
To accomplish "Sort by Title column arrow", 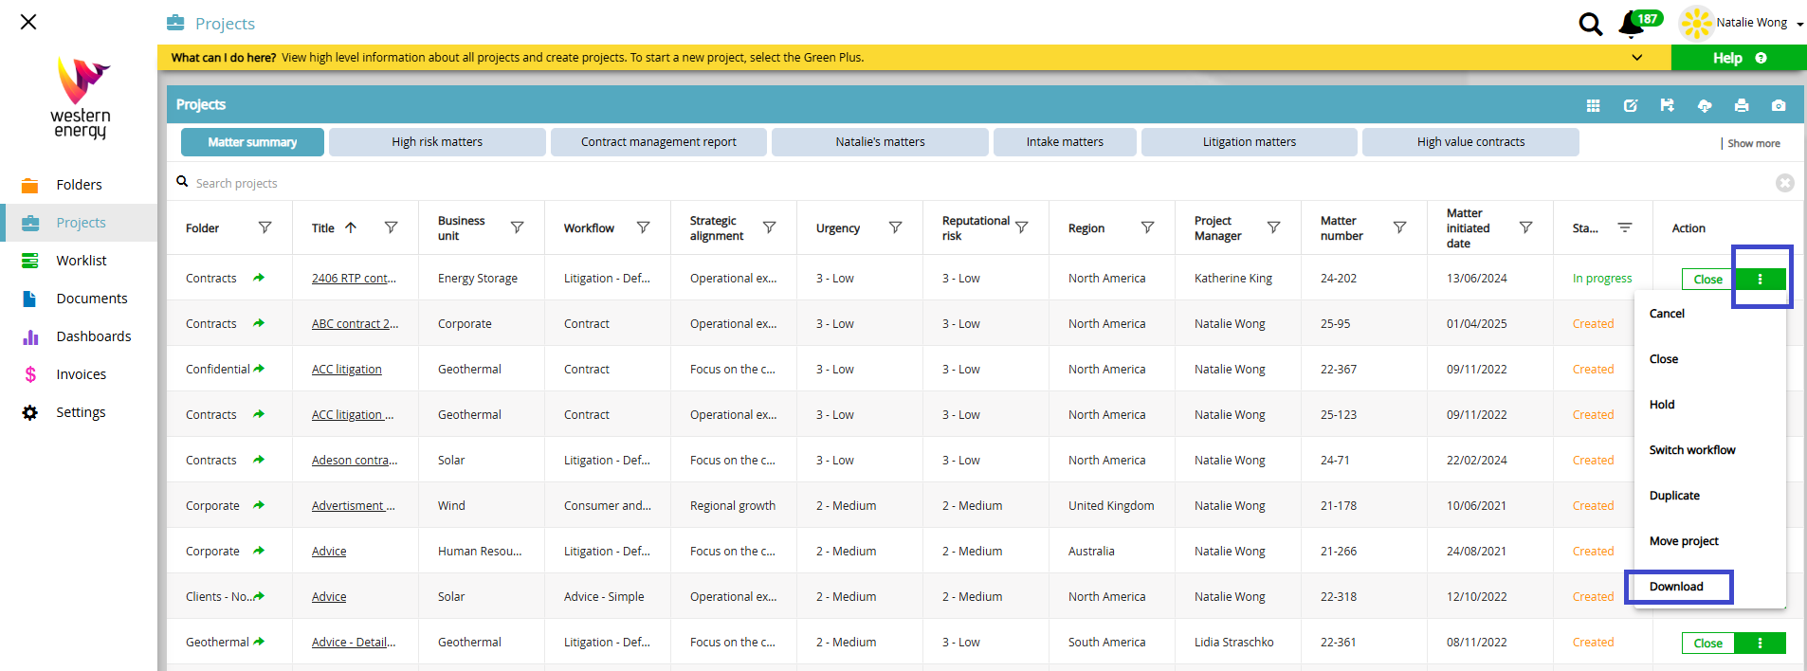I will pyautogui.click(x=351, y=227).
